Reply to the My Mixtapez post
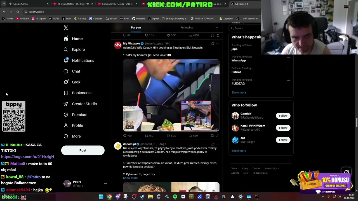The width and height of the screenshot is (358, 201). [125, 136]
